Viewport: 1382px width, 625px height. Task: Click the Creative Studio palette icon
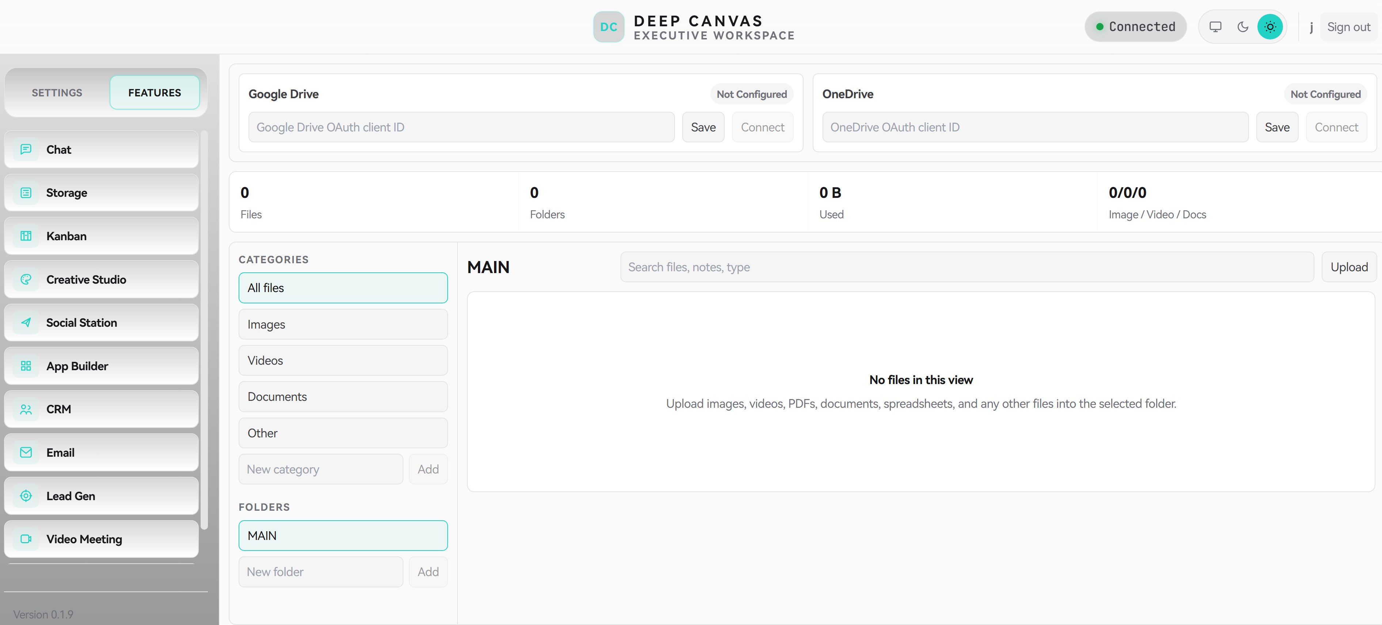coord(26,279)
